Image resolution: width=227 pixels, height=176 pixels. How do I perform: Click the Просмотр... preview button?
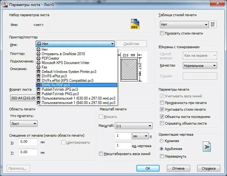pyautogui.click(x=18, y=168)
